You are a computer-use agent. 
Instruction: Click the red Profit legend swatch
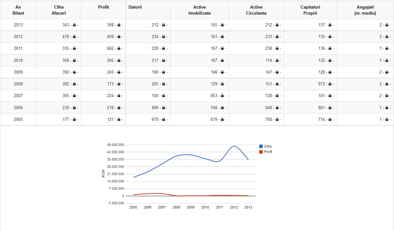click(x=261, y=152)
